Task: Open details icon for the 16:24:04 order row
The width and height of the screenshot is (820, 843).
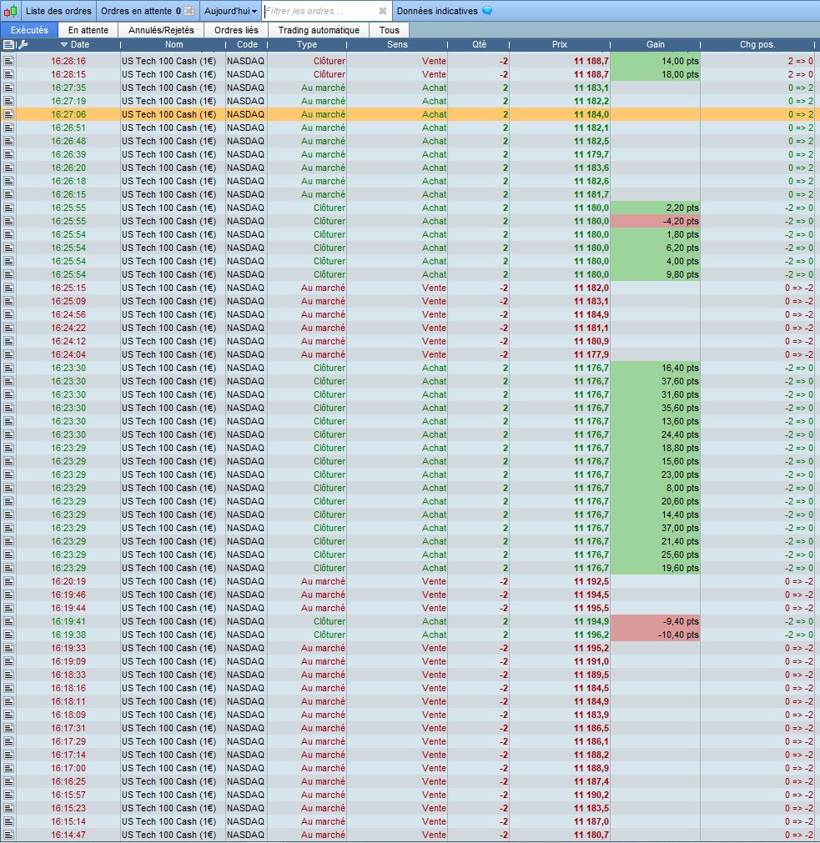Action: [8, 354]
